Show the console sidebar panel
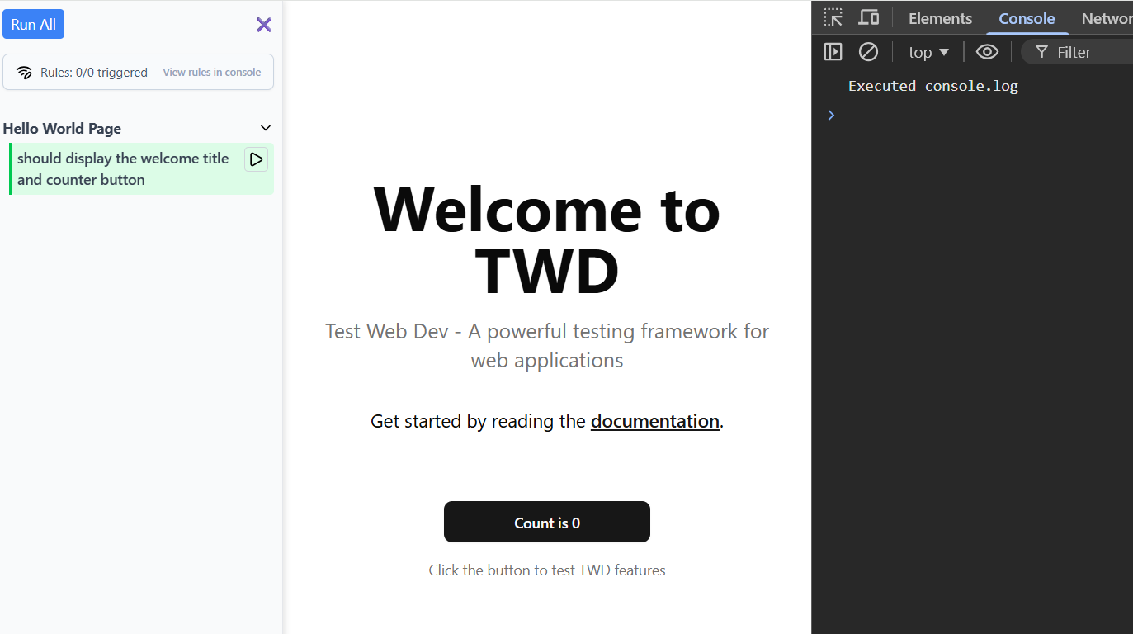Screen dimensions: 1133x634 click(x=833, y=51)
